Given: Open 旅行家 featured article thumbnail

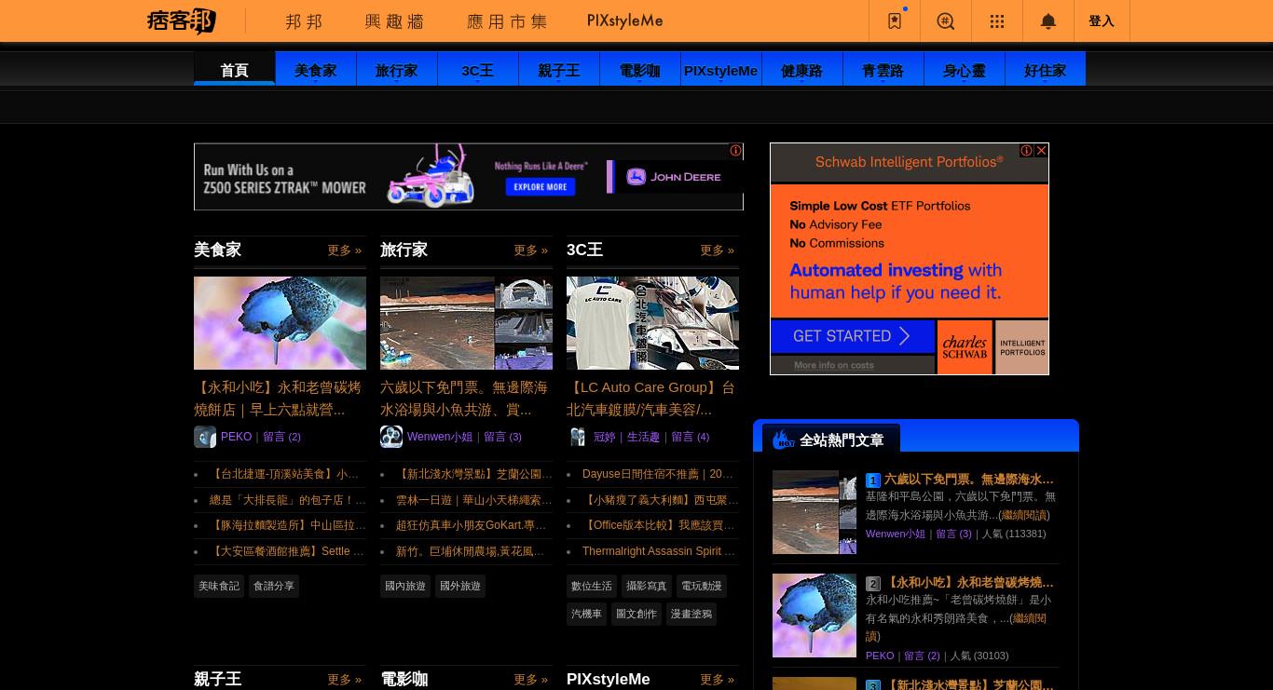Looking at the screenshot, I should click(466, 323).
